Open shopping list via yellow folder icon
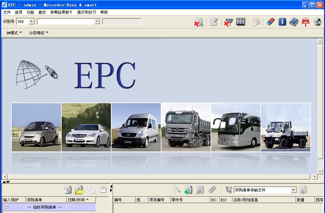This screenshot has height=213, width=325. pos(79,190)
